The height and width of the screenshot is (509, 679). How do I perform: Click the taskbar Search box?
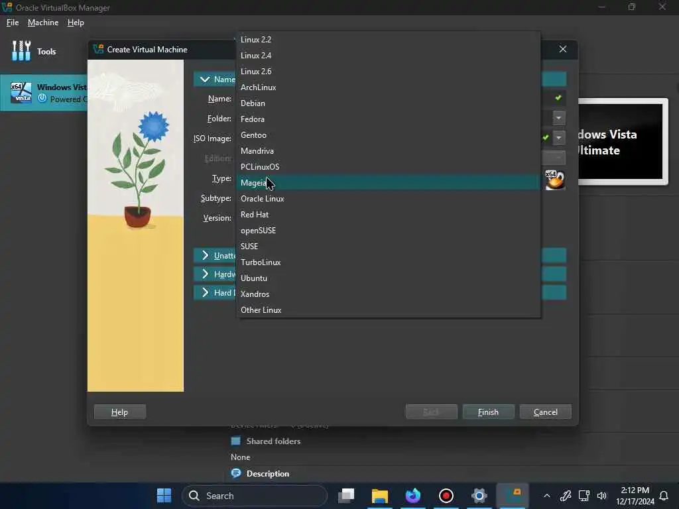[x=255, y=496]
